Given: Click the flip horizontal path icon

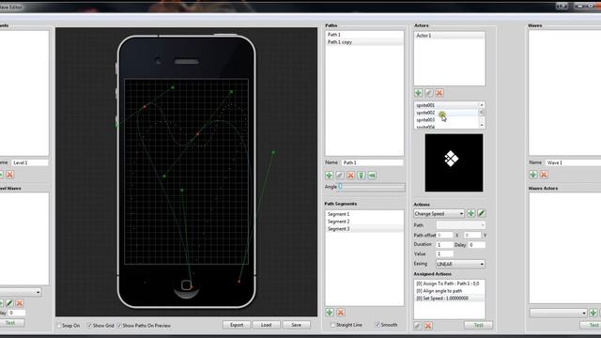Looking at the screenshot, I should (372, 176).
